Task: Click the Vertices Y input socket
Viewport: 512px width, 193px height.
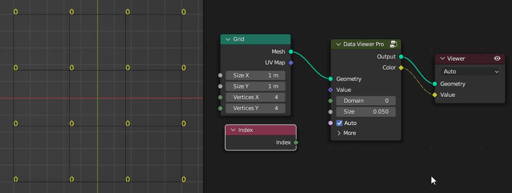Action: point(220,108)
